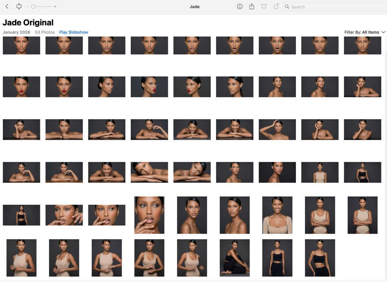387x282 pixels.
Task: Click the aspect ratio zoom-to-fit icon
Action: tap(19, 6)
